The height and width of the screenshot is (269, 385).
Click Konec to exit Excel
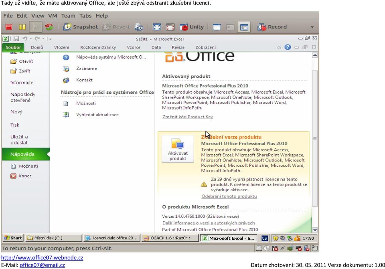click(x=21, y=176)
